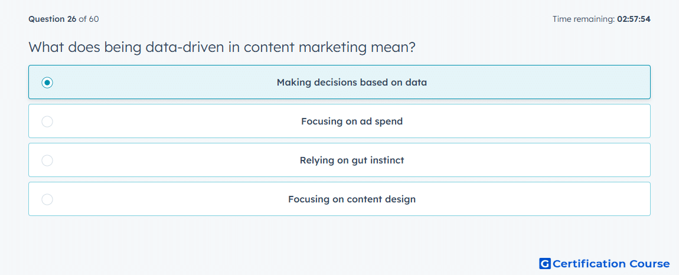Click the 'Focusing on content design' answer text
Screen dimensions: 679x275
(352, 199)
